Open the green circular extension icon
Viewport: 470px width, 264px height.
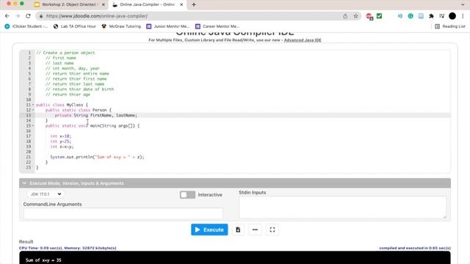point(411,16)
